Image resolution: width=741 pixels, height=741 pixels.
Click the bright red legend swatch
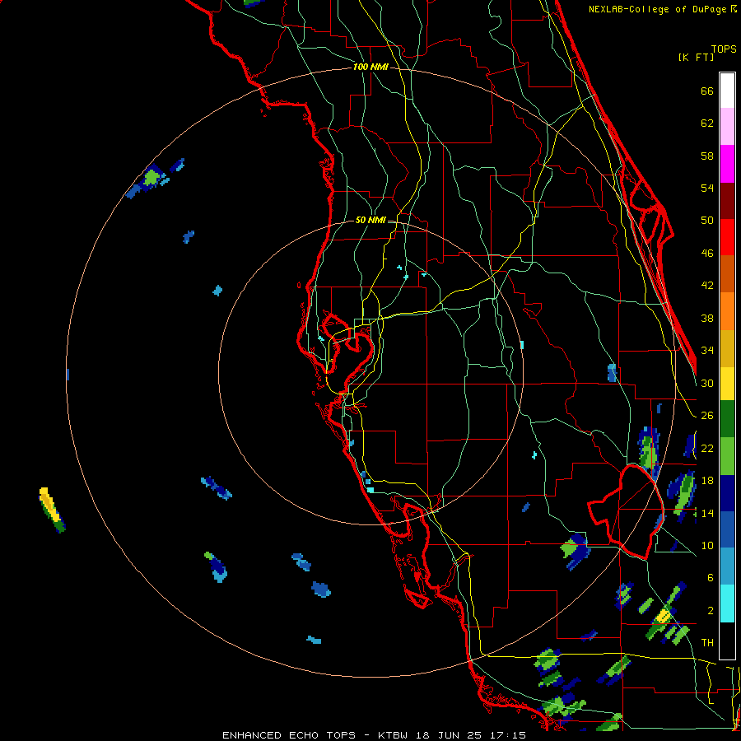[727, 237]
